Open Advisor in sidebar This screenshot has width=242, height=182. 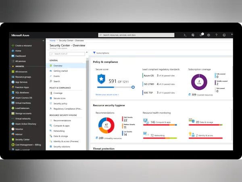click(x=17, y=134)
